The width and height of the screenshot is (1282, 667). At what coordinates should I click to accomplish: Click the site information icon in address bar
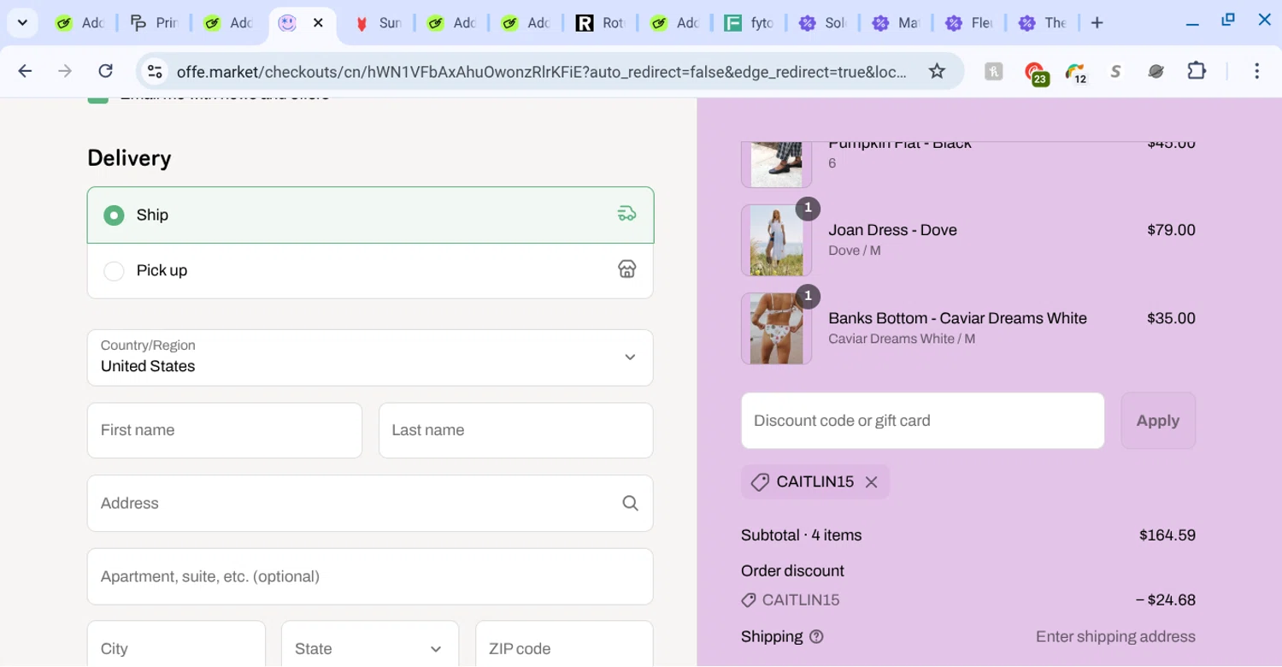pyautogui.click(x=155, y=72)
